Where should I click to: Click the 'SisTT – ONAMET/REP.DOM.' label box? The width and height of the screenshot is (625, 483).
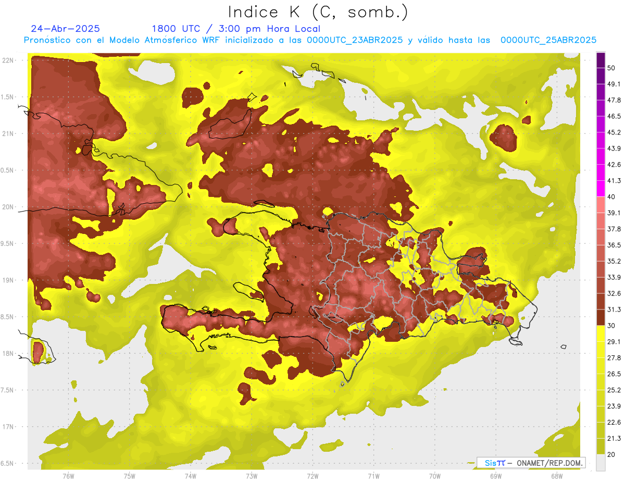531,463
